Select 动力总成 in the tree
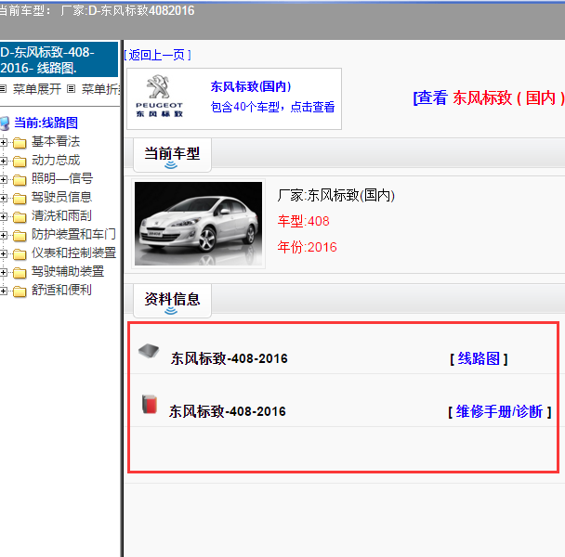 56,161
